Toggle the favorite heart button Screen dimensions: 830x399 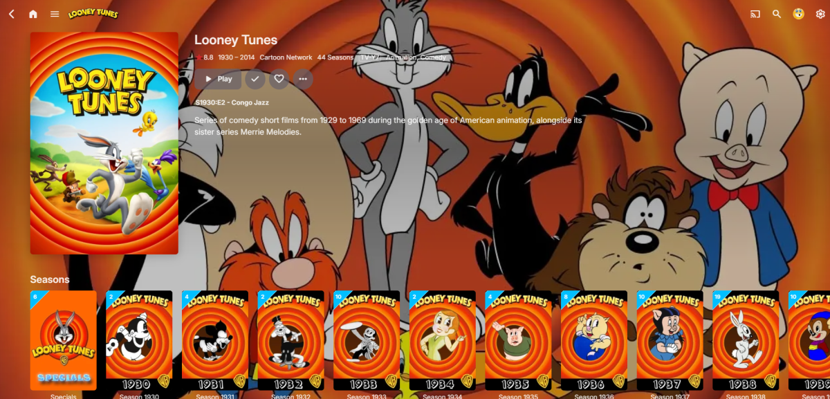[x=279, y=79]
